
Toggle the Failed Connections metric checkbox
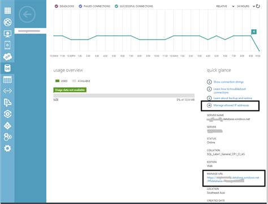80,6
